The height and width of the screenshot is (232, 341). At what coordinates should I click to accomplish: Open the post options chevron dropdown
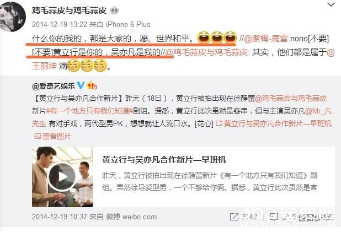pyautogui.click(x=331, y=4)
